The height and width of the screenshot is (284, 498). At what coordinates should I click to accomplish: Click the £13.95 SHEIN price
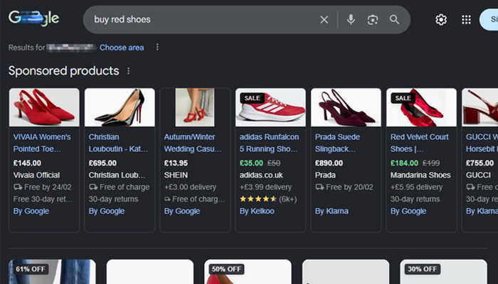coord(176,163)
